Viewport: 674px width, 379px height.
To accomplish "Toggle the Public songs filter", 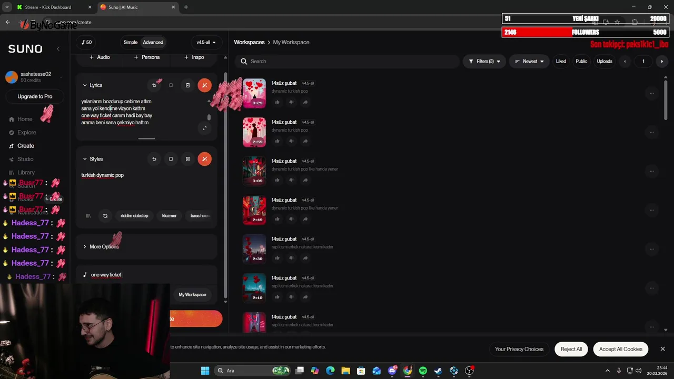I will click(581, 62).
